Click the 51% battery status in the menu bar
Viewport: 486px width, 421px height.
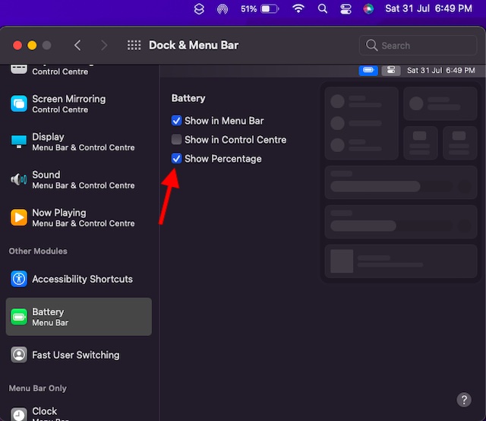260,8
